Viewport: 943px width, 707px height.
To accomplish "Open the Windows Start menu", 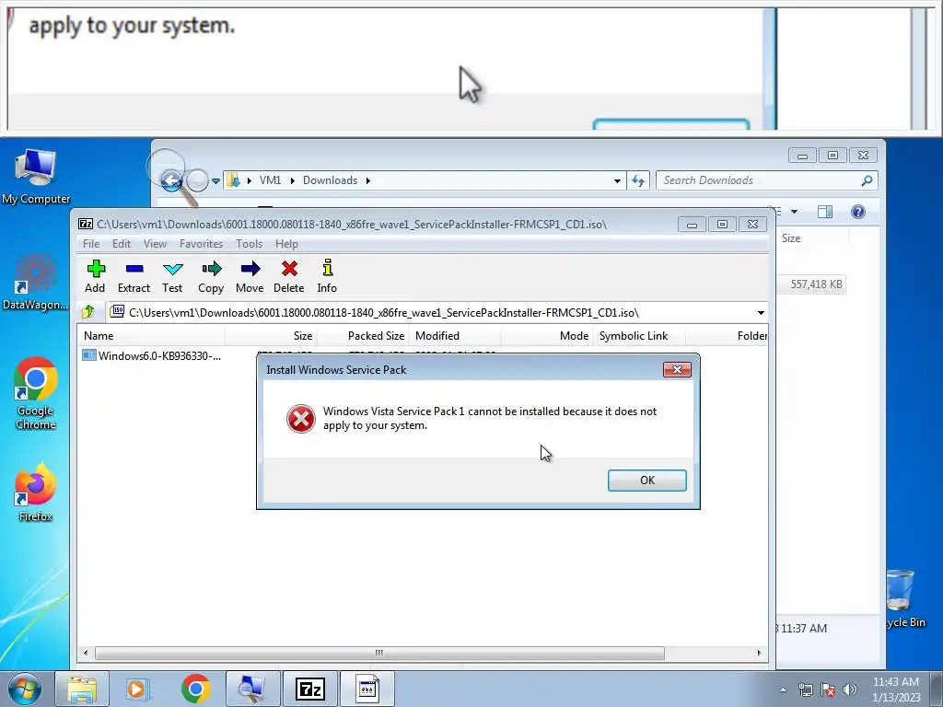I will pos(25,689).
